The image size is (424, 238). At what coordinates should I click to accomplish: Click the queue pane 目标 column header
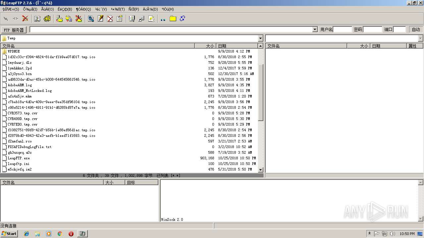click(x=141, y=182)
